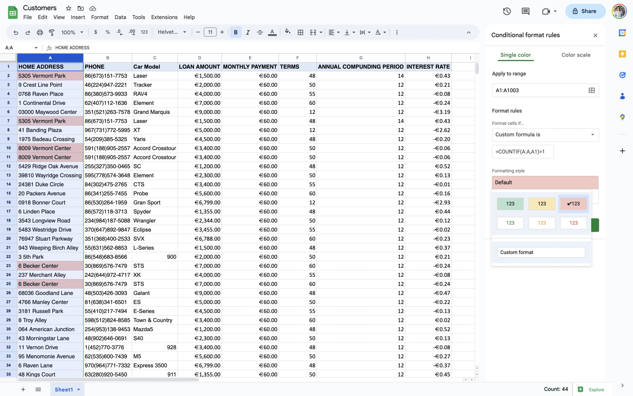Select the green background preset swatch

coord(510,204)
